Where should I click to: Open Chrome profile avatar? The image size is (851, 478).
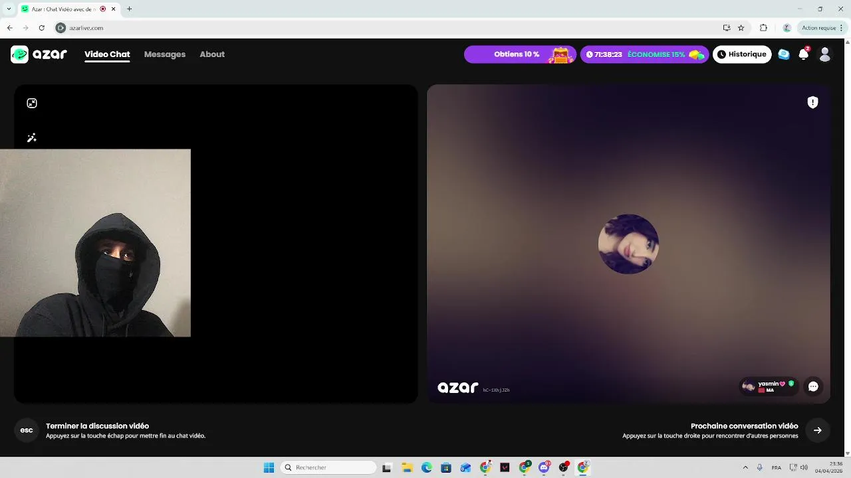coord(787,28)
